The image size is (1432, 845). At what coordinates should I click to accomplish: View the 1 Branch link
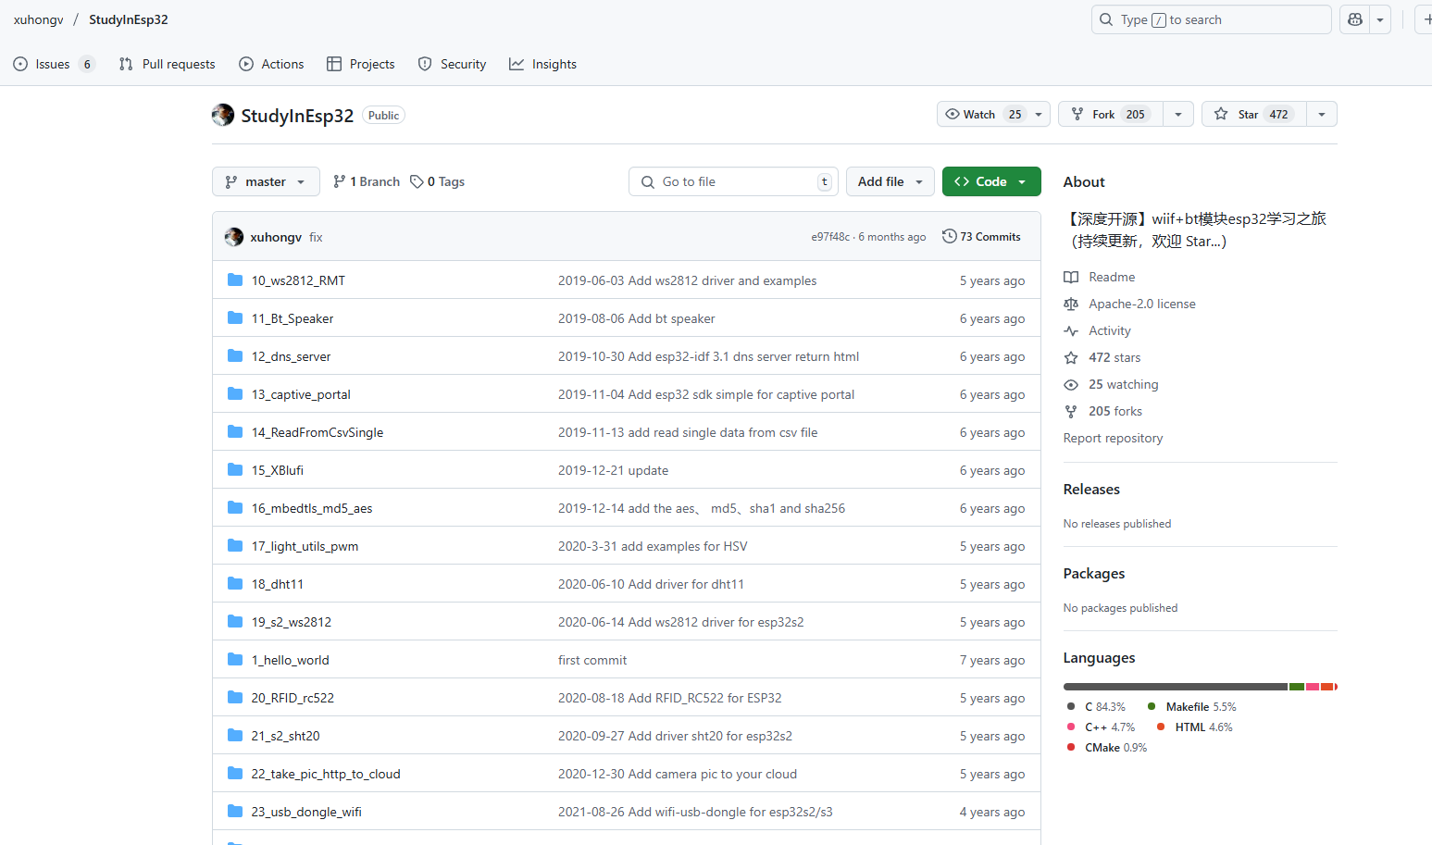pos(367,181)
